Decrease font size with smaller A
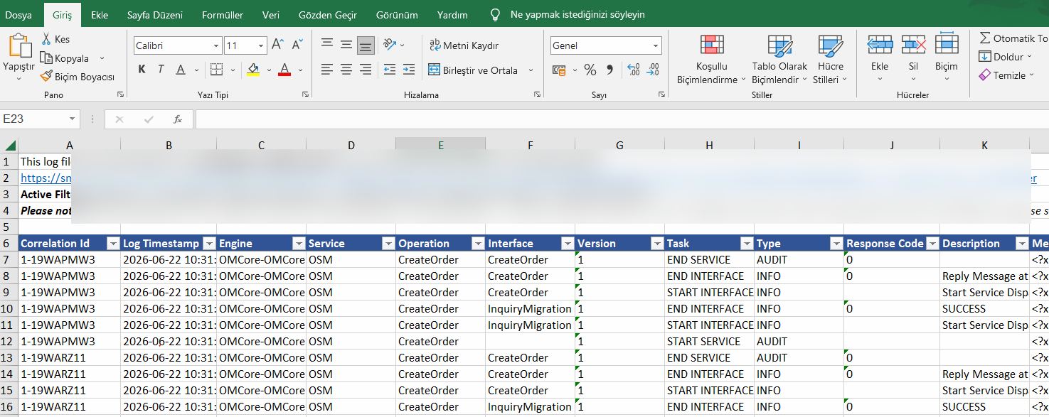 297,45
